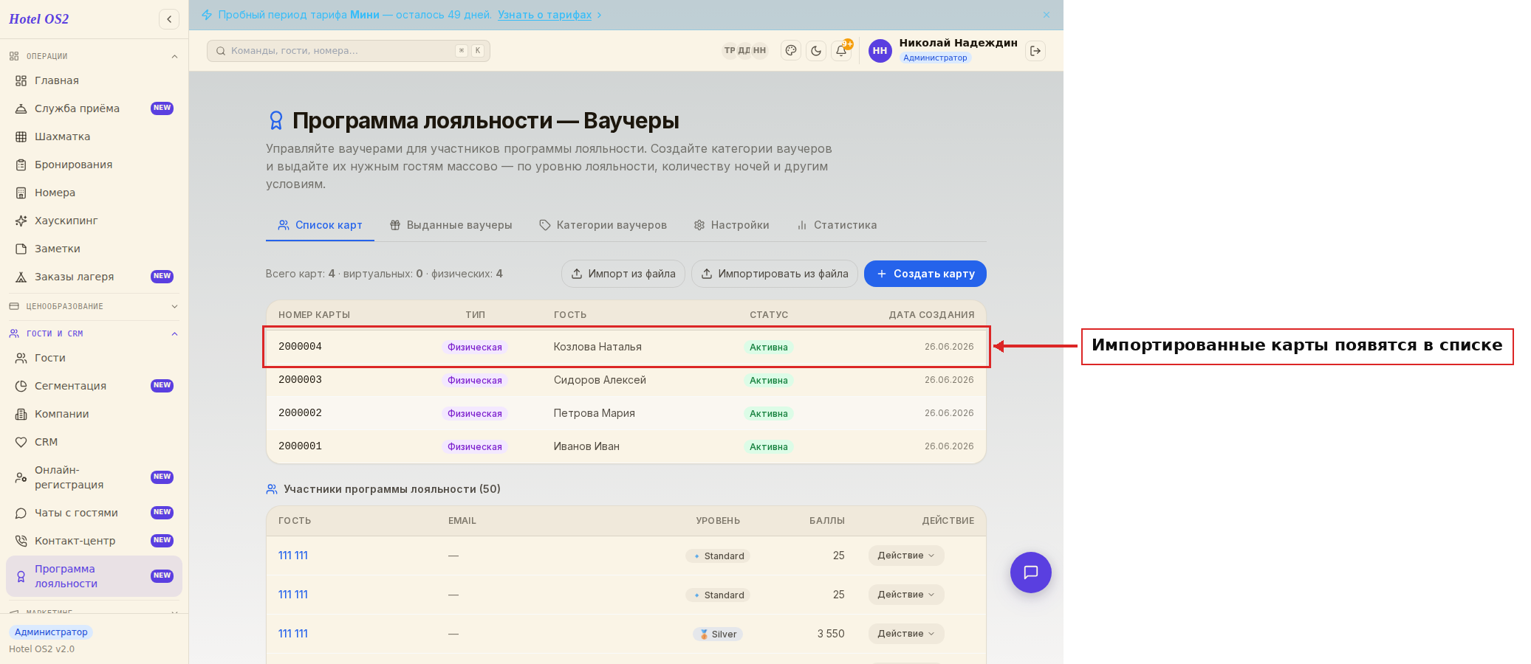The image size is (1531, 664).
Task: Open Хаускипинг section
Action: click(x=94, y=221)
